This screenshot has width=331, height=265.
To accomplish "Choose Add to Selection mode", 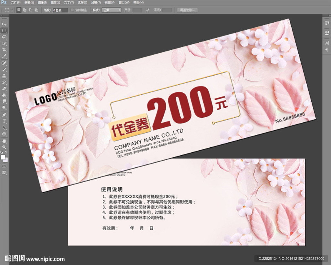I will click(25, 10).
